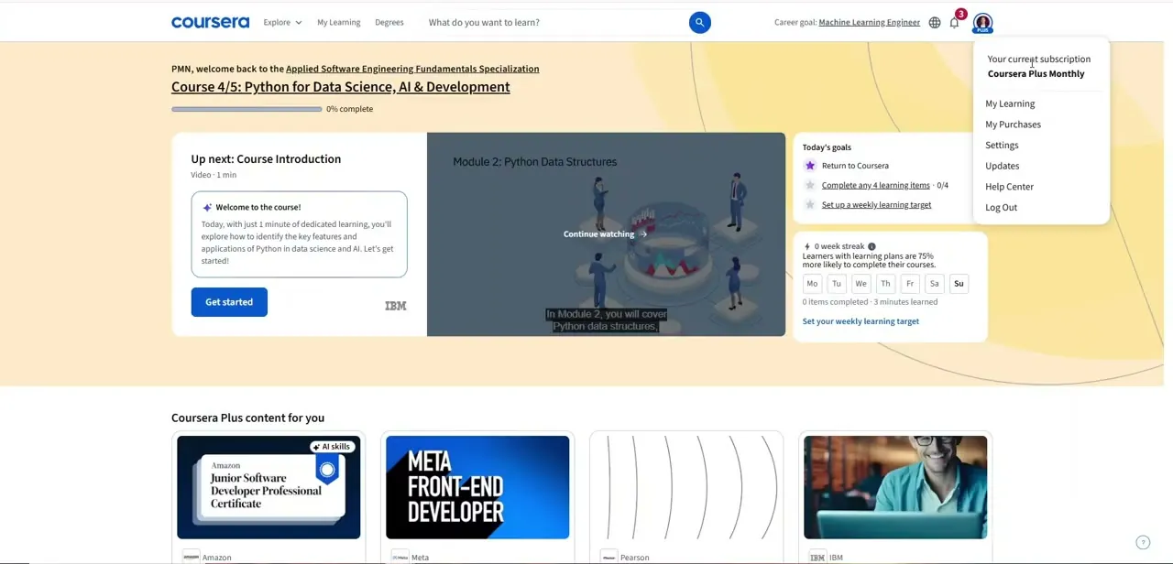Screen dimensions: 1173x564
Task: Open the Pearson course card thumbnail
Action: 686,487
